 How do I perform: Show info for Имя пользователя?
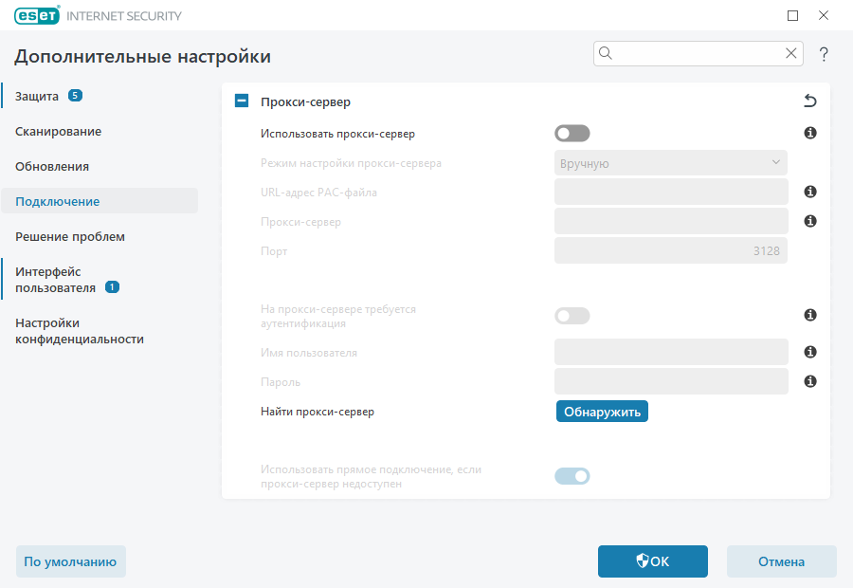[x=810, y=352]
